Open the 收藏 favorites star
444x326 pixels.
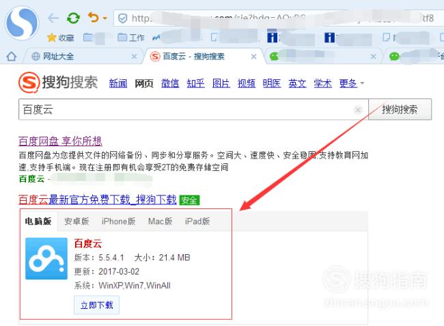61,38
